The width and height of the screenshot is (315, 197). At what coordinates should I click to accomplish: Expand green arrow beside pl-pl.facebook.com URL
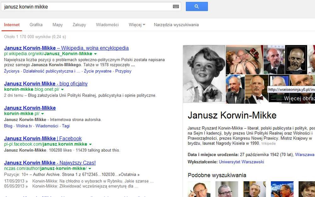(90, 144)
